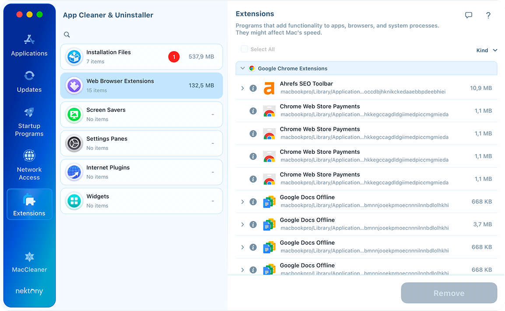Select the Extensions sidebar item

click(29, 204)
